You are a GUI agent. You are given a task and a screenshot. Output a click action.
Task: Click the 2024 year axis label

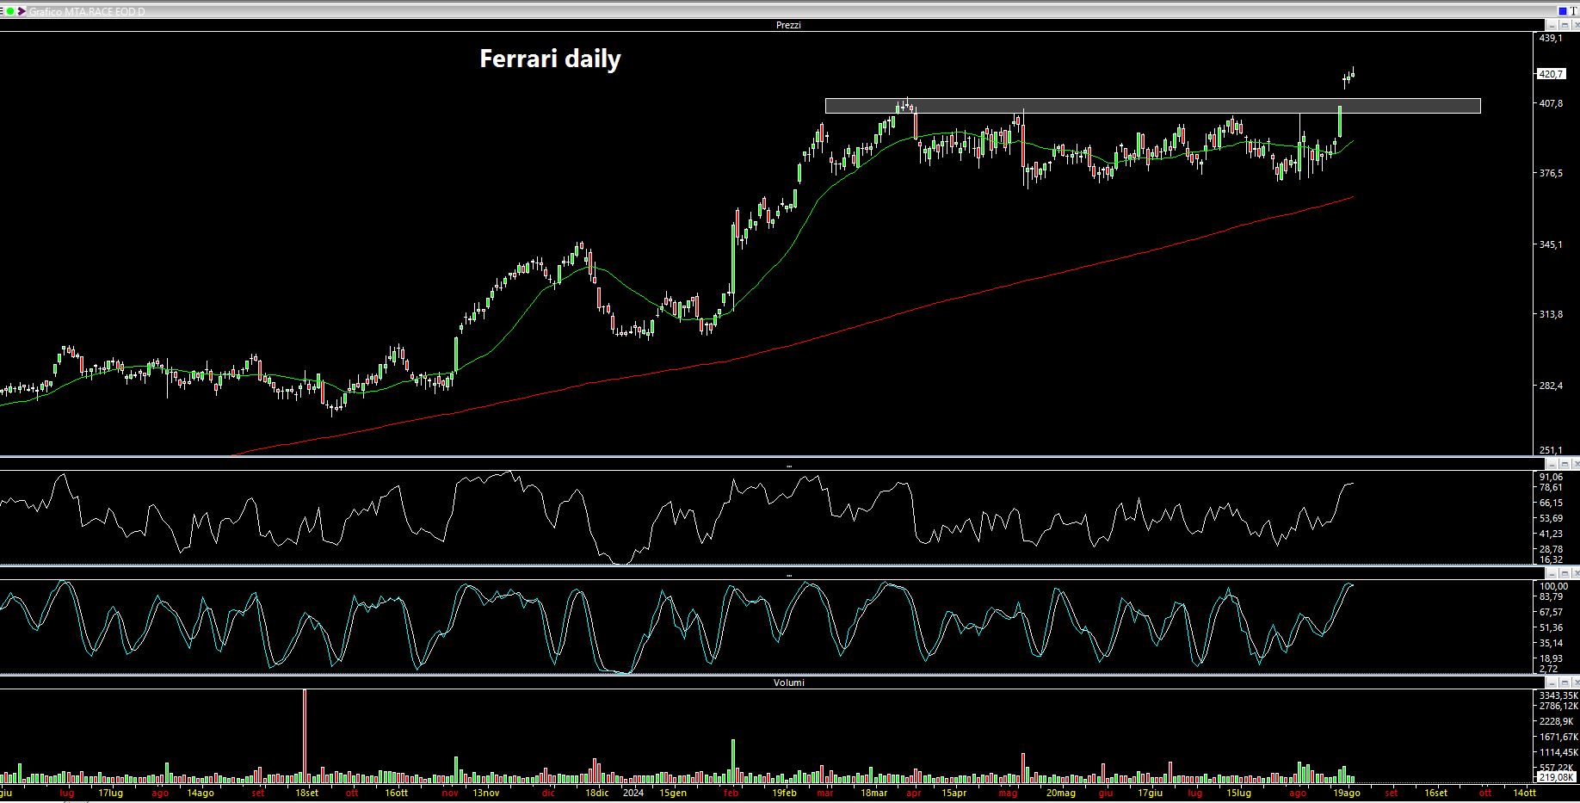click(633, 793)
